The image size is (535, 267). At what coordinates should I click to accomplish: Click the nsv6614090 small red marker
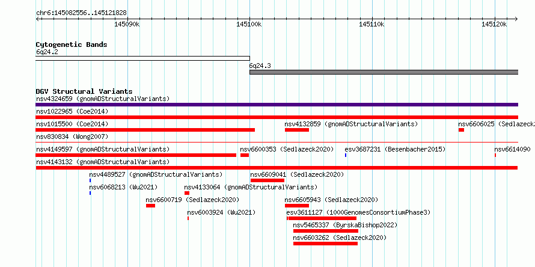(x=495, y=155)
